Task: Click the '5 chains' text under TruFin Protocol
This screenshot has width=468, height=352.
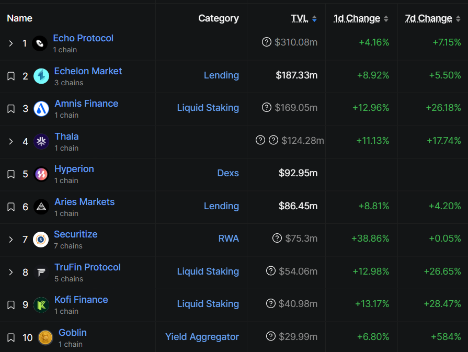Action: coord(69,279)
